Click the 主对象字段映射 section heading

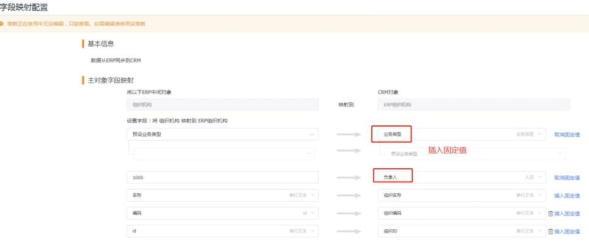(111, 80)
